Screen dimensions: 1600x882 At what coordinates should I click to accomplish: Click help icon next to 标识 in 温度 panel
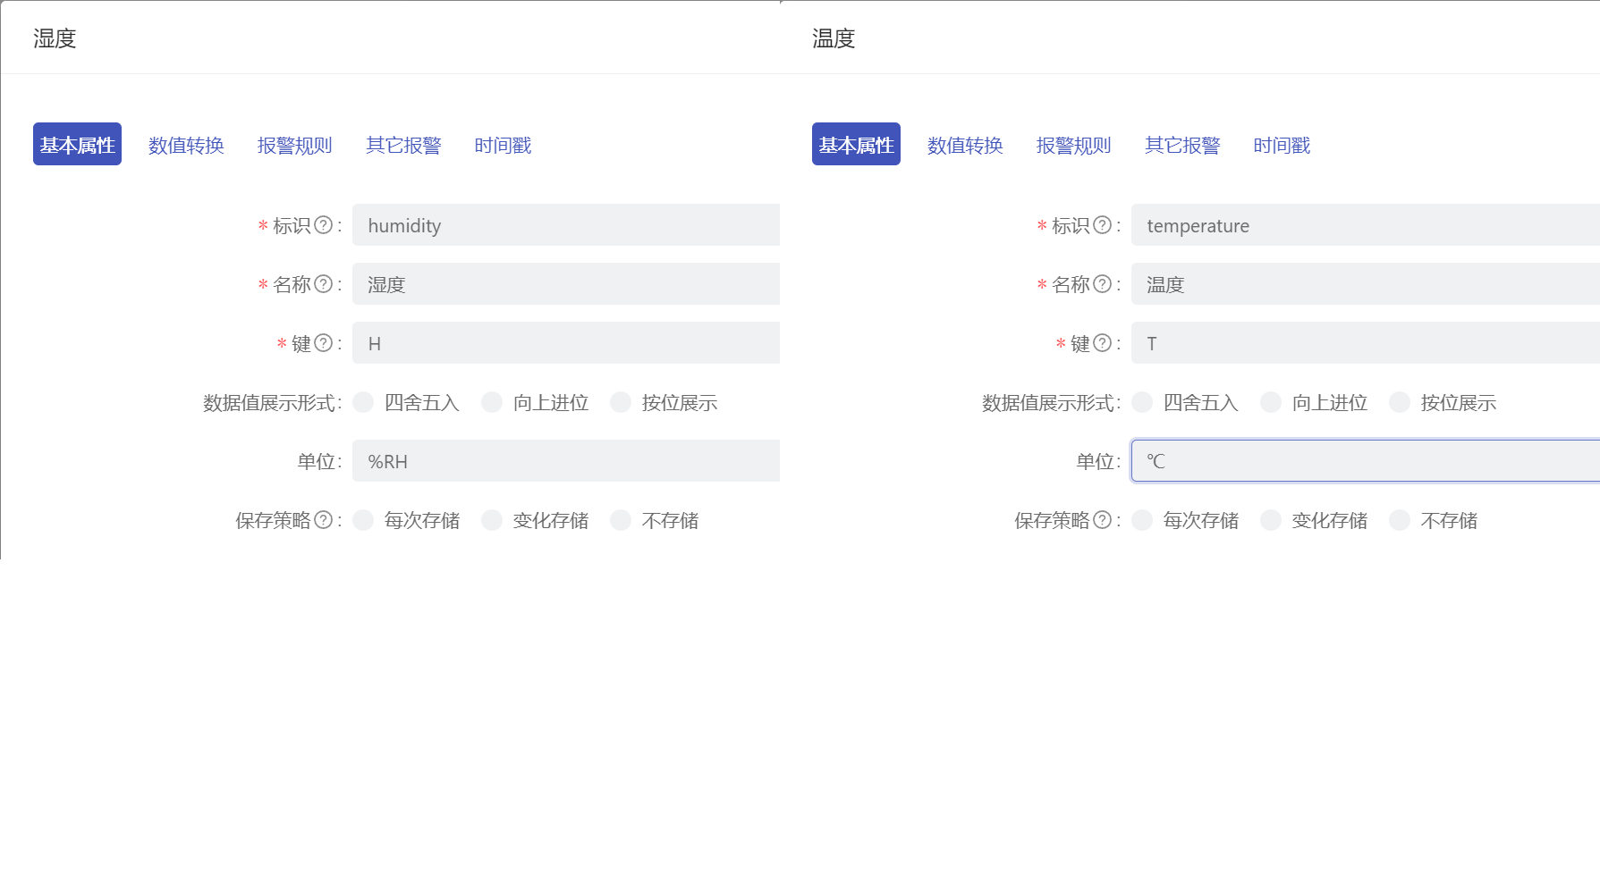[1103, 225]
